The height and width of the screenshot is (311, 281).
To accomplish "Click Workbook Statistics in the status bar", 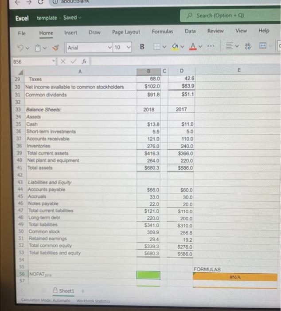I will 93,301.
